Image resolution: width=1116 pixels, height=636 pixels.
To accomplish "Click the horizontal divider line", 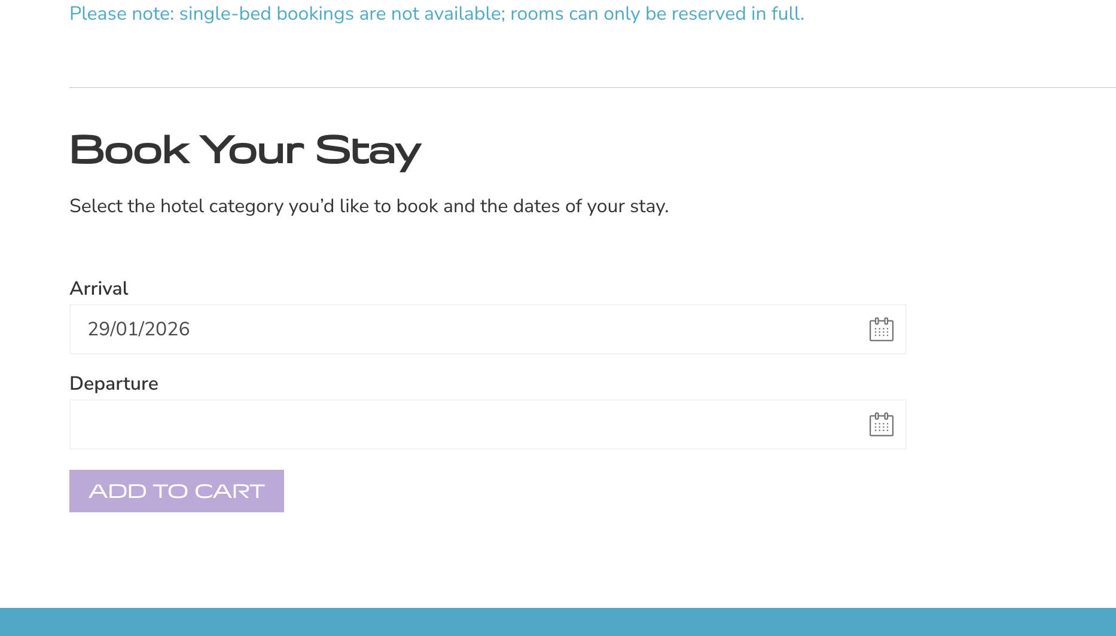I will (592, 88).
